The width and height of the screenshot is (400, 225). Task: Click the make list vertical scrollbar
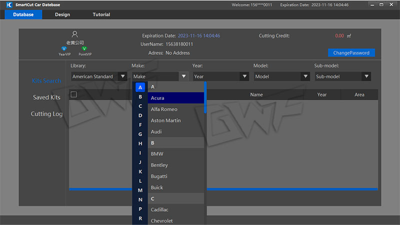coord(205,100)
